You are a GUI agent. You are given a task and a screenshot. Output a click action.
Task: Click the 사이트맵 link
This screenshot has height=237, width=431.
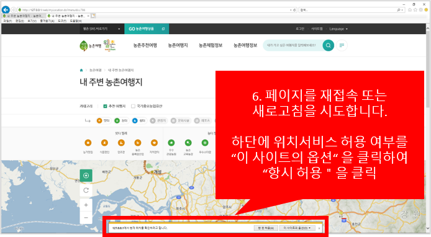pyautogui.click(x=317, y=29)
